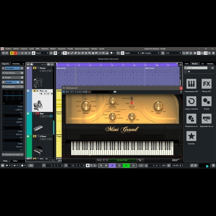Select the Range Selection tool

point(69,53)
